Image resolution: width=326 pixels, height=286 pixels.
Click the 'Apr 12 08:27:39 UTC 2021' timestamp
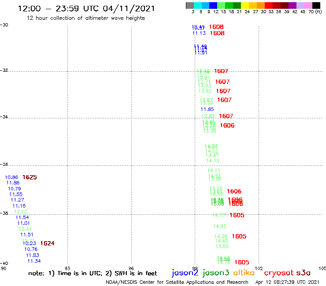[x=287, y=282]
